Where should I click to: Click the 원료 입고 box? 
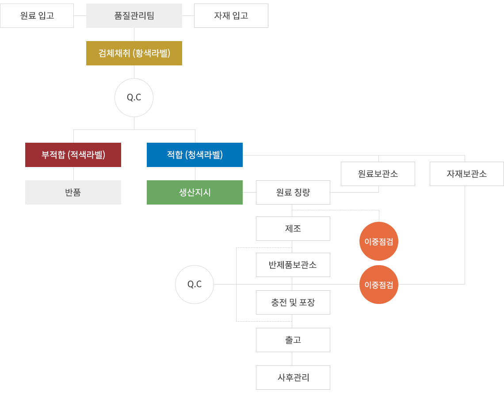[x=37, y=16]
